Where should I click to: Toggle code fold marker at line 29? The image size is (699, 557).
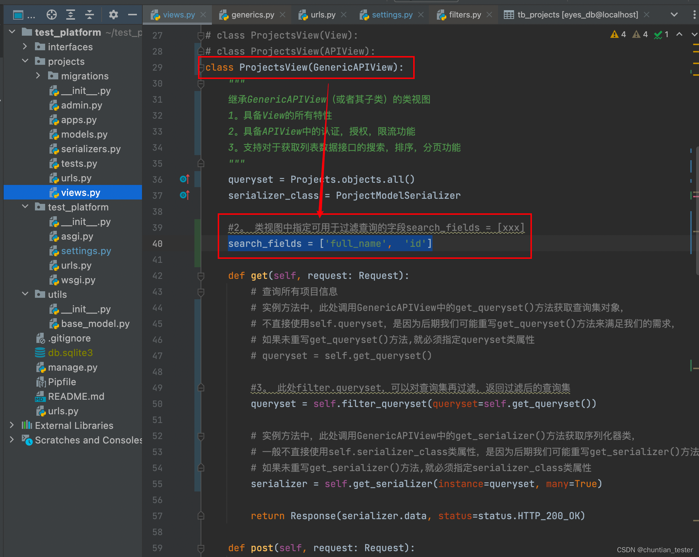pos(201,67)
